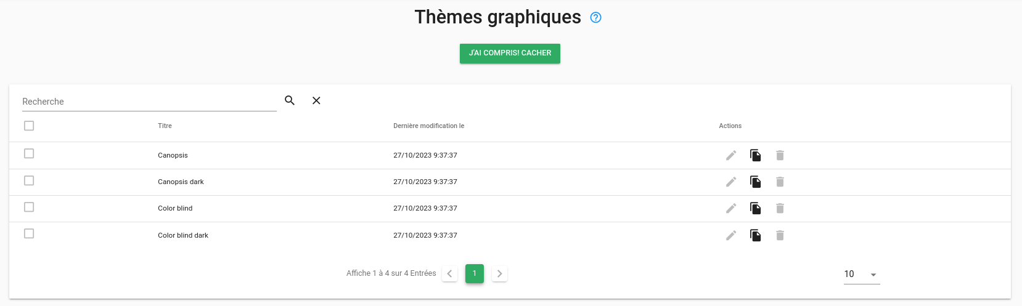The height and width of the screenshot is (306, 1022).
Task: Delete the Color blind theme
Action: click(x=780, y=208)
